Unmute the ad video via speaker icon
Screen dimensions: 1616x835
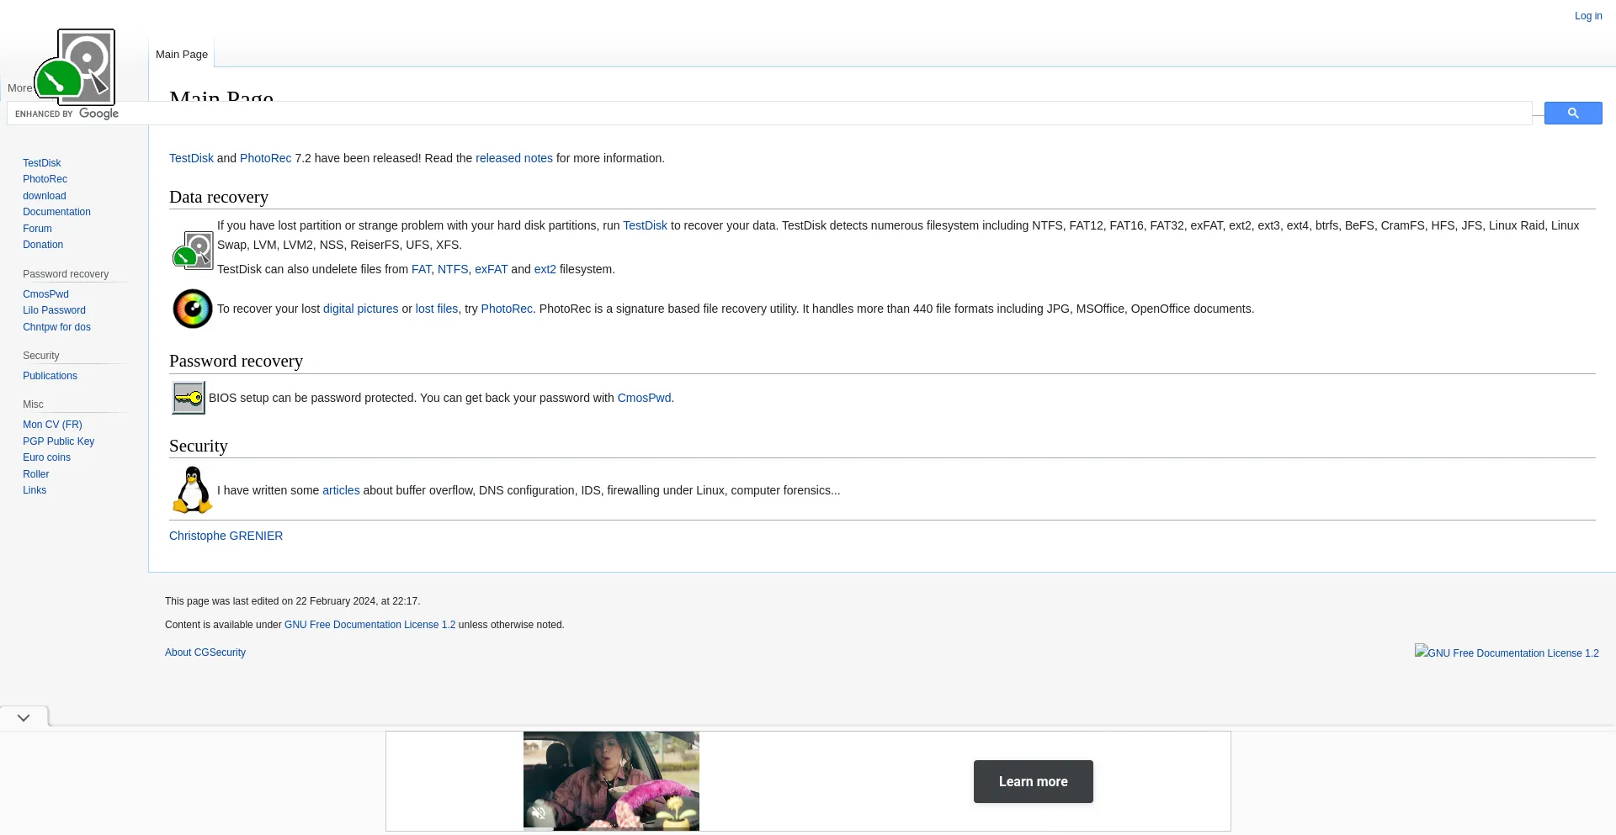[540, 813]
